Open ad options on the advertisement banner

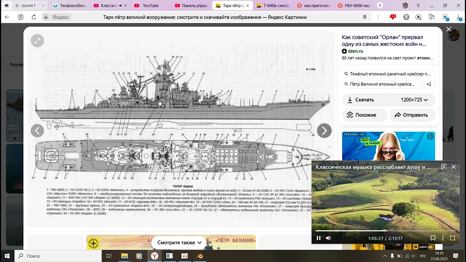[430, 136]
